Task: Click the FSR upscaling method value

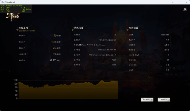Action: 168,60
